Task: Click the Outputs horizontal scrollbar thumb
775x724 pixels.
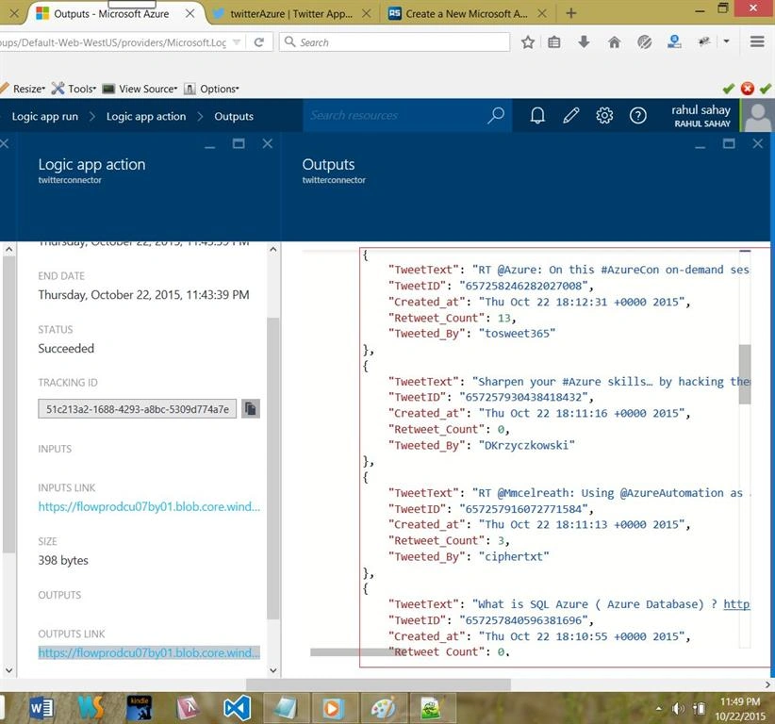Action: 358,652
